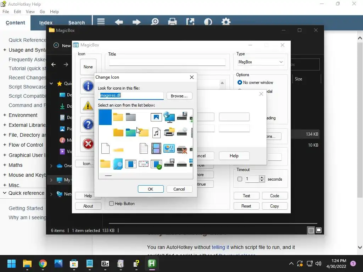Open the File menu
The width and height of the screenshot is (363, 272).
click(x=6, y=12)
